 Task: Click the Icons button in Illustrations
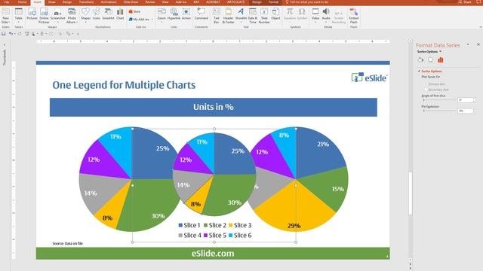click(x=97, y=14)
